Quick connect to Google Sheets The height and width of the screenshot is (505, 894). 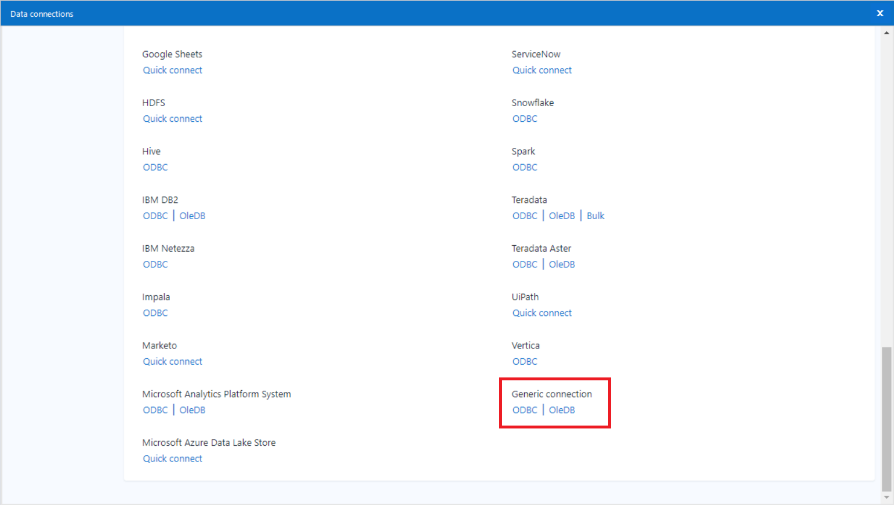[x=172, y=70]
